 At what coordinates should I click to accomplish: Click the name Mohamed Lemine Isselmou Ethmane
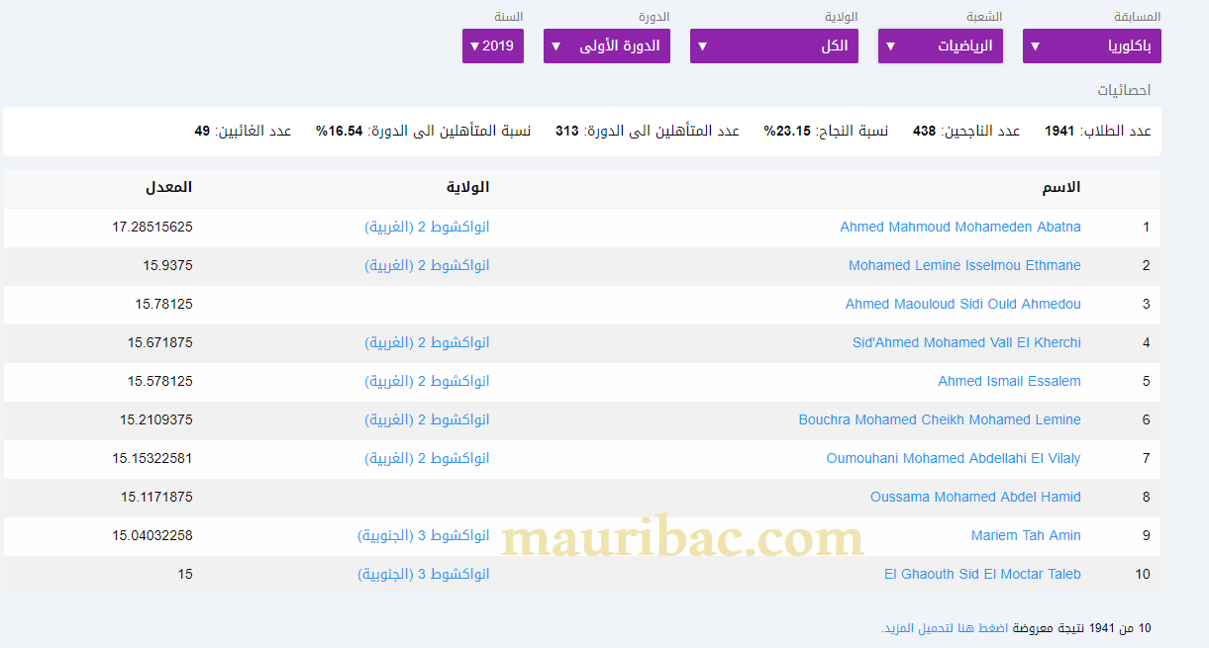963,265
